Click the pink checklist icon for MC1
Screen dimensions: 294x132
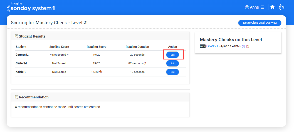(248, 46)
